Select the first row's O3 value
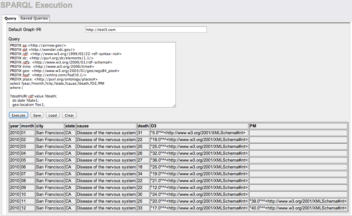This screenshot has height=216, width=352. [x=198, y=133]
